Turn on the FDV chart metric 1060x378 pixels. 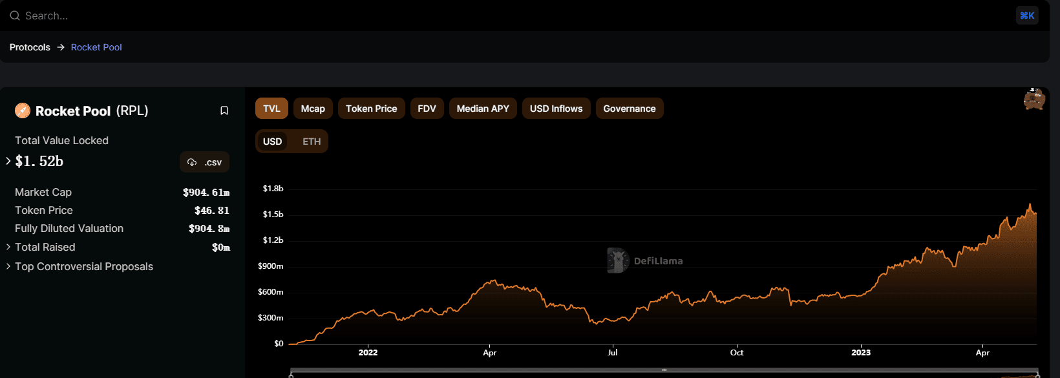[x=427, y=109]
